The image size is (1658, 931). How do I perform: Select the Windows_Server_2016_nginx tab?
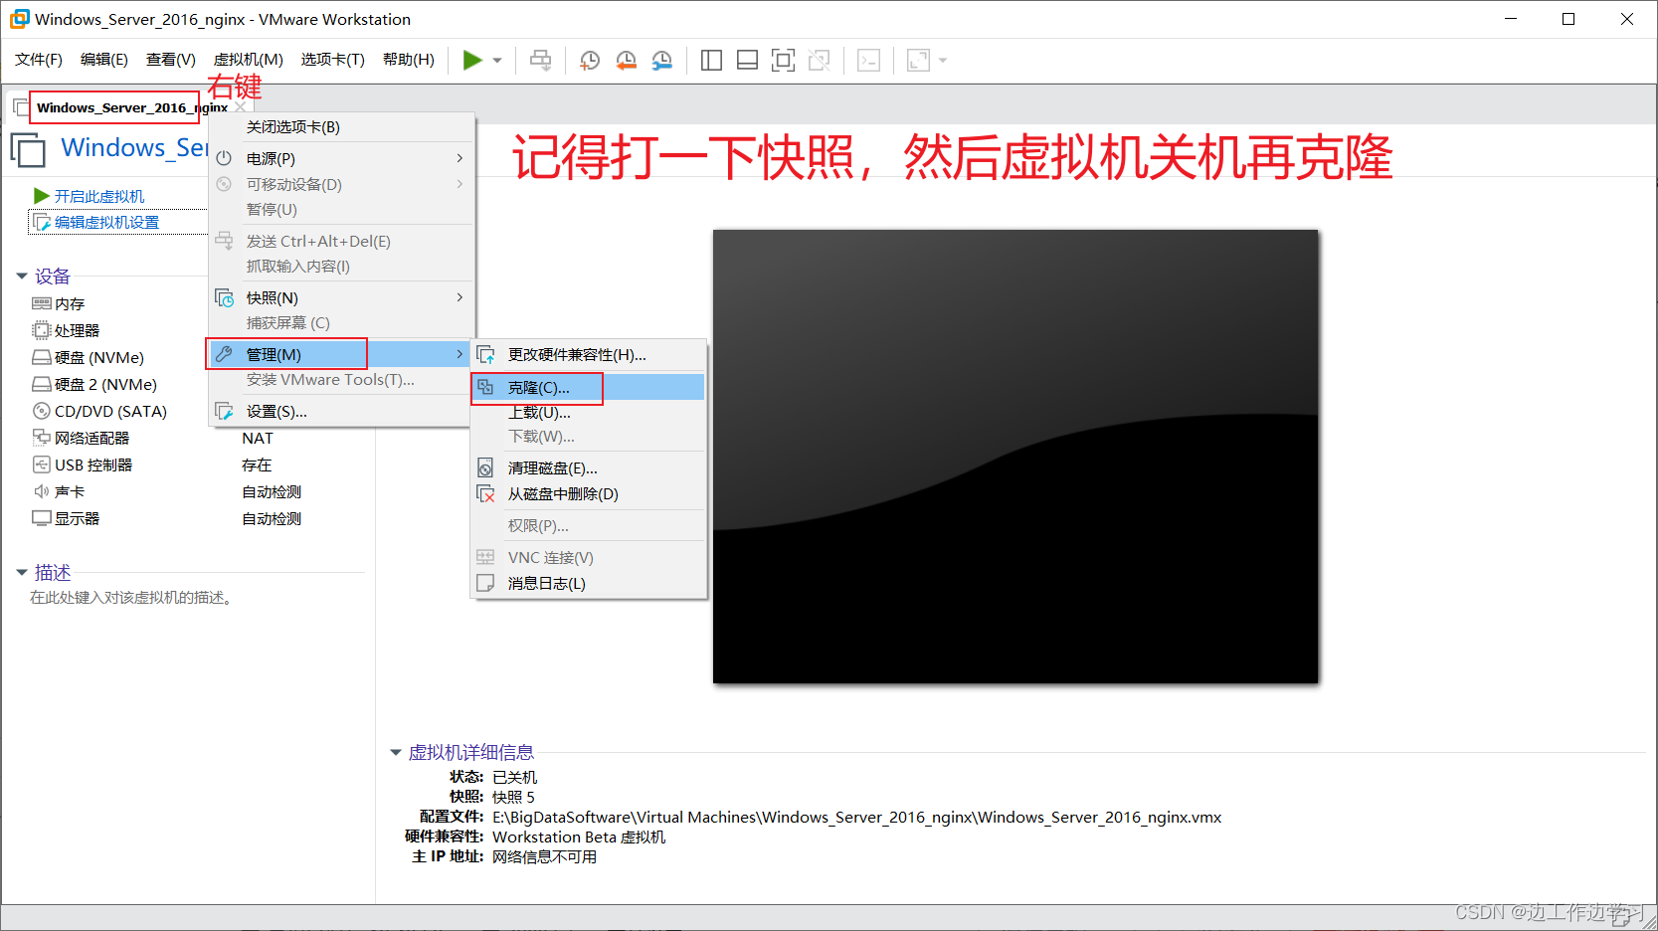[x=131, y=107]
